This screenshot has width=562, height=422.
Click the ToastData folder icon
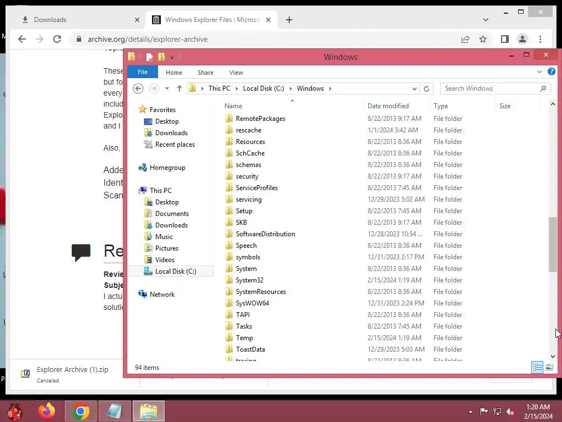pyautogui.click(x=229, y=349)
